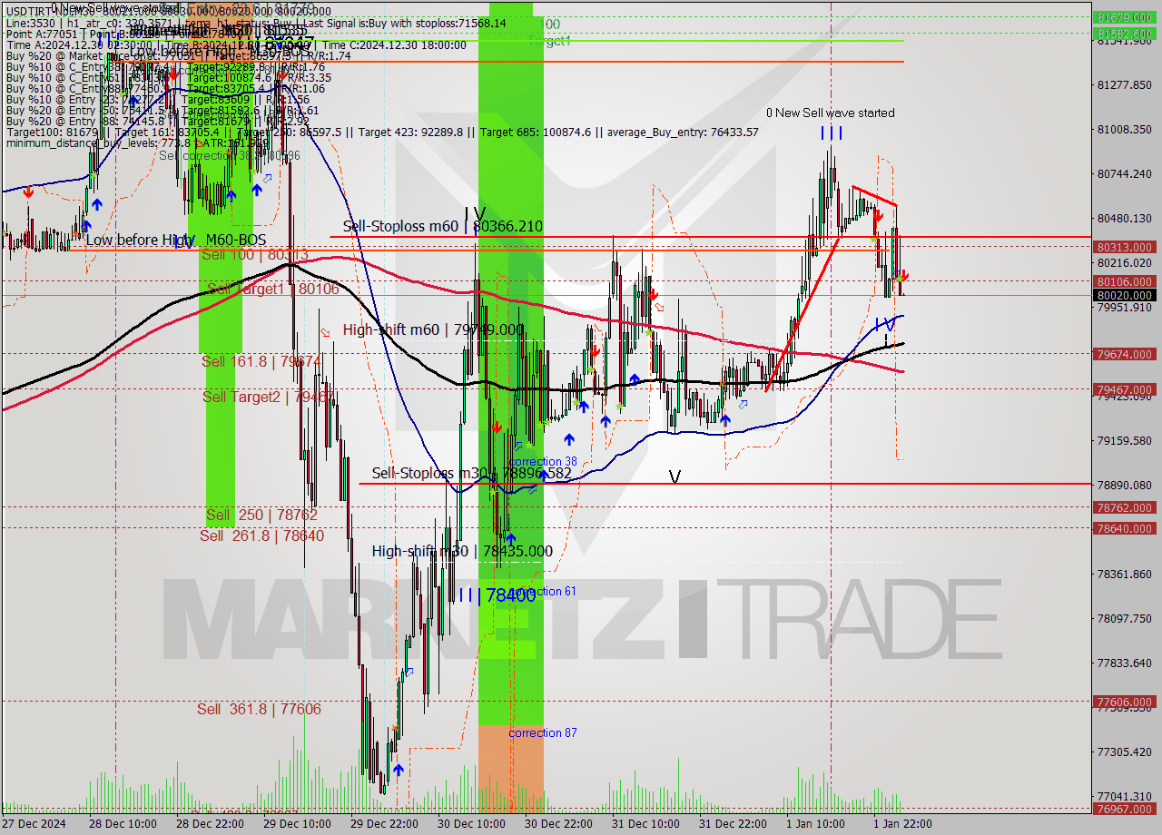Select the 'correction 61' label
This screenshot has width=1162, height=835.
point(543,591)
